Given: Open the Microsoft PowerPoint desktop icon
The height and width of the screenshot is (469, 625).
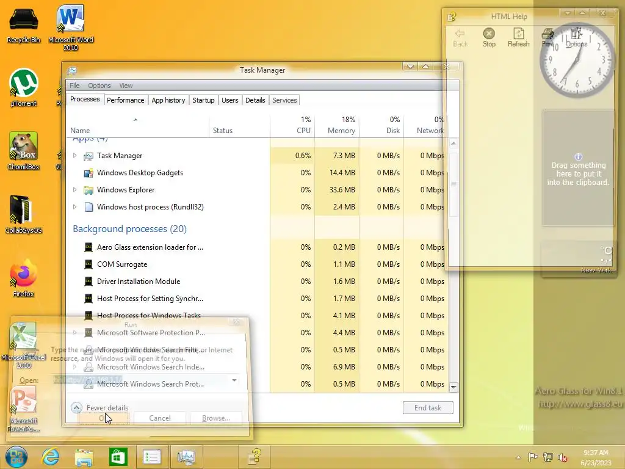Looking at the screenshot, I should coord(24,410).
